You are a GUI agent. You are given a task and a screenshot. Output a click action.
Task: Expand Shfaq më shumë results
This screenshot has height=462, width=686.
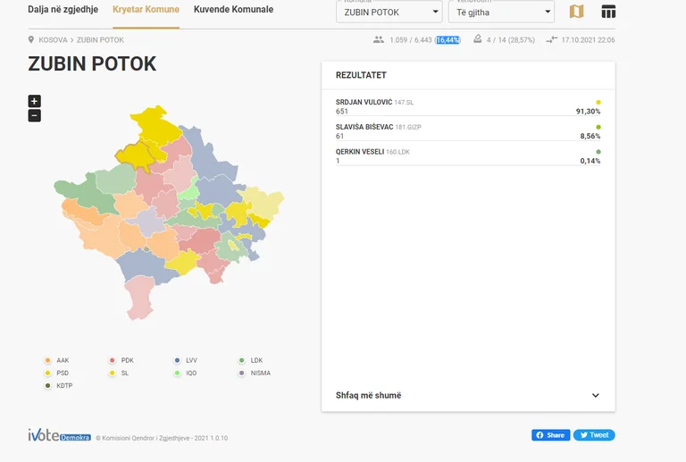(468, 396)
